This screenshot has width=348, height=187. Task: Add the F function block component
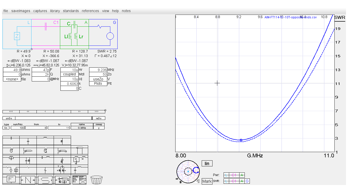(x=11, y=179)
